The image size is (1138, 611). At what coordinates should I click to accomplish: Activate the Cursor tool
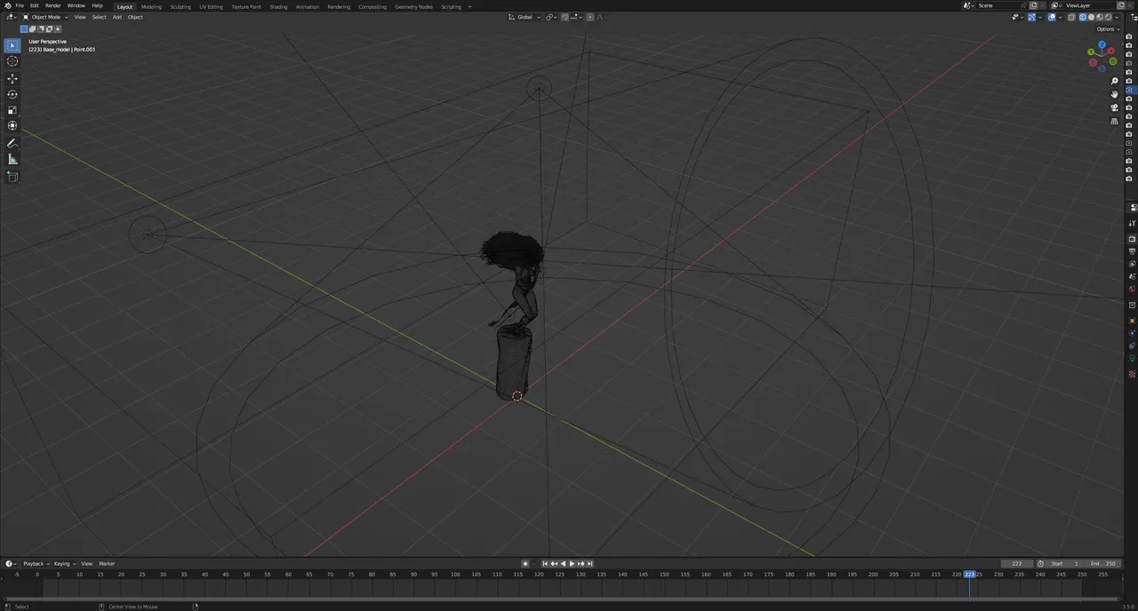point(12,61)
